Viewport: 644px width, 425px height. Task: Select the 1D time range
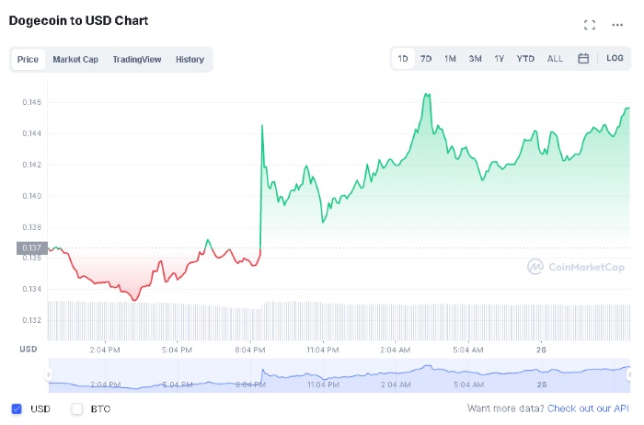(x=403, y=58)
